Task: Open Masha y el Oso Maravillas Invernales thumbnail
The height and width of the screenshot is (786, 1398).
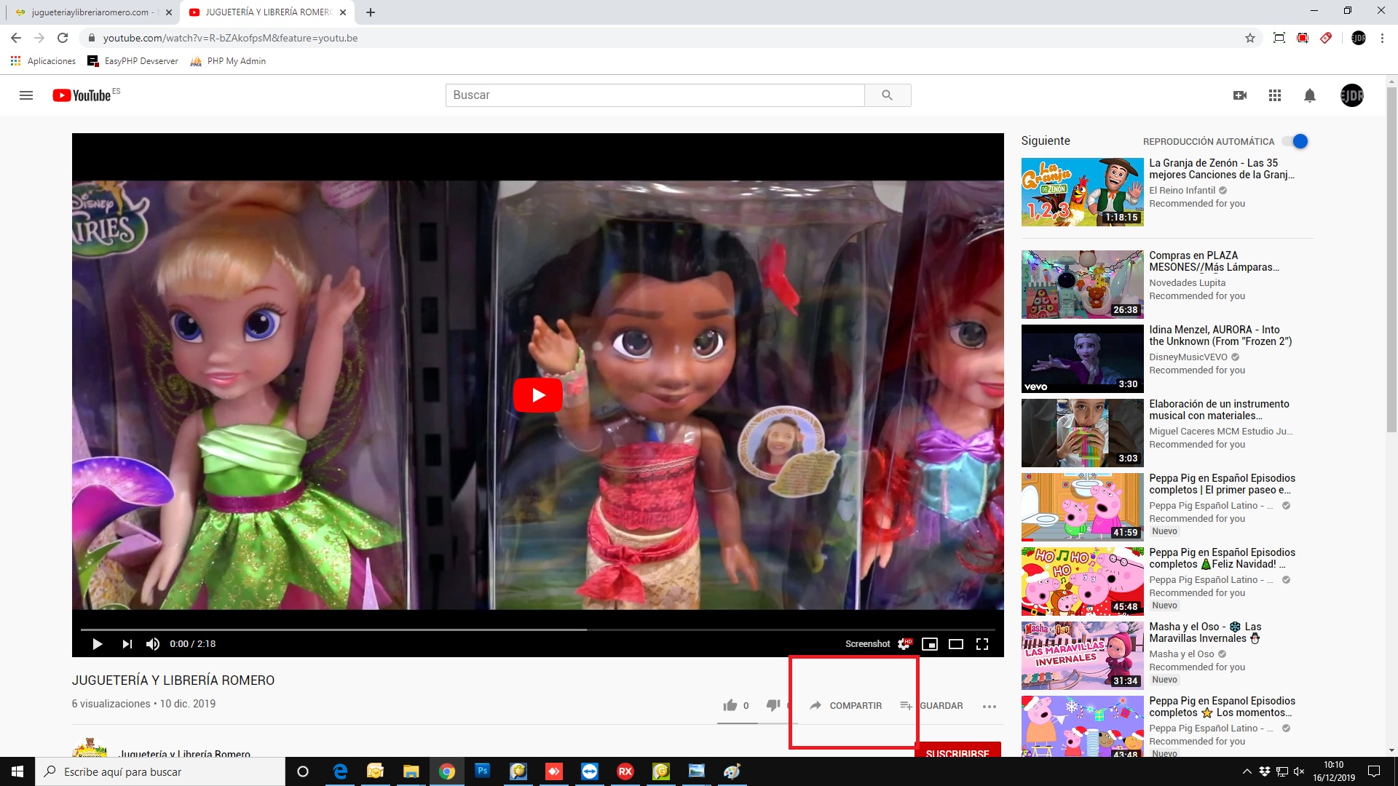Action: 1082,656
